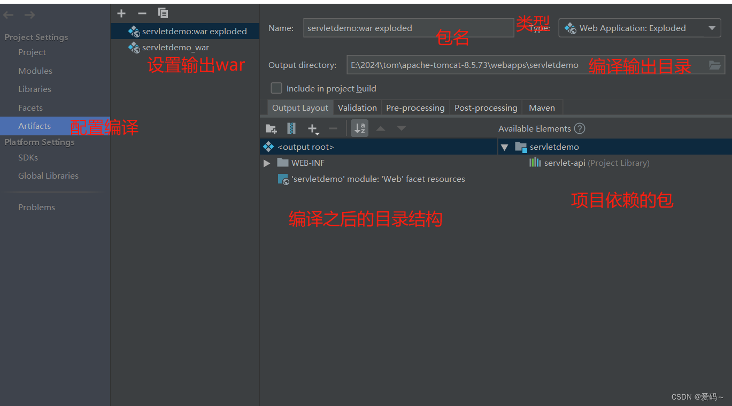Click the back navigation arrow
The width and height of the screenshot is (732, 406).
(9, 15)
